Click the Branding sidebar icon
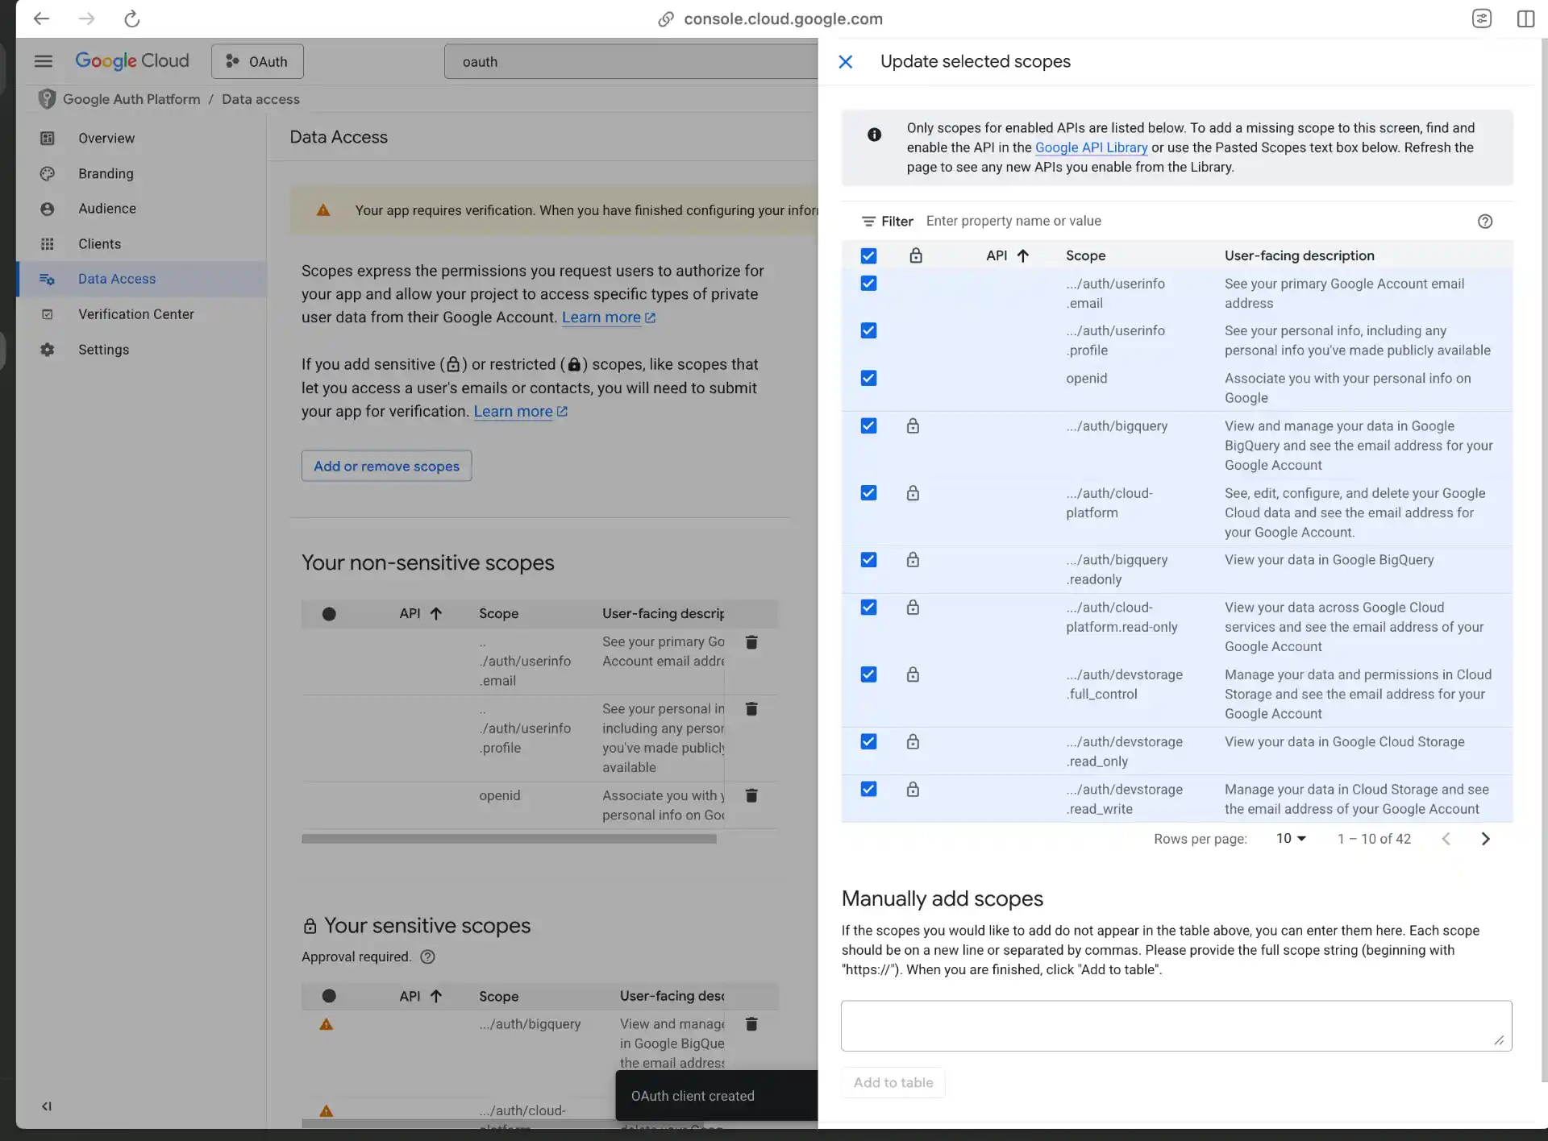The height and width of the screenshot is (1141, 1548). click(48, 173)
